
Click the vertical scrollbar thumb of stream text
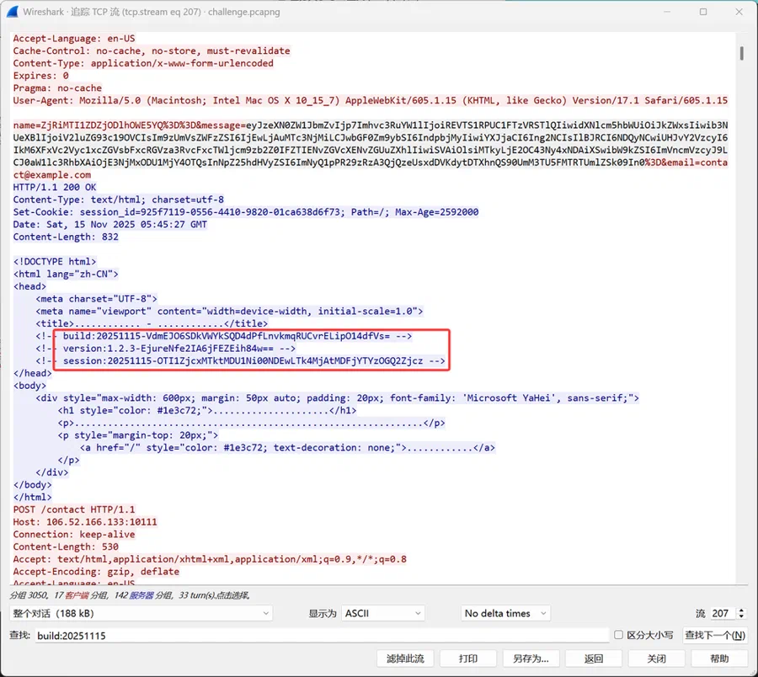[x=741, y=53]
